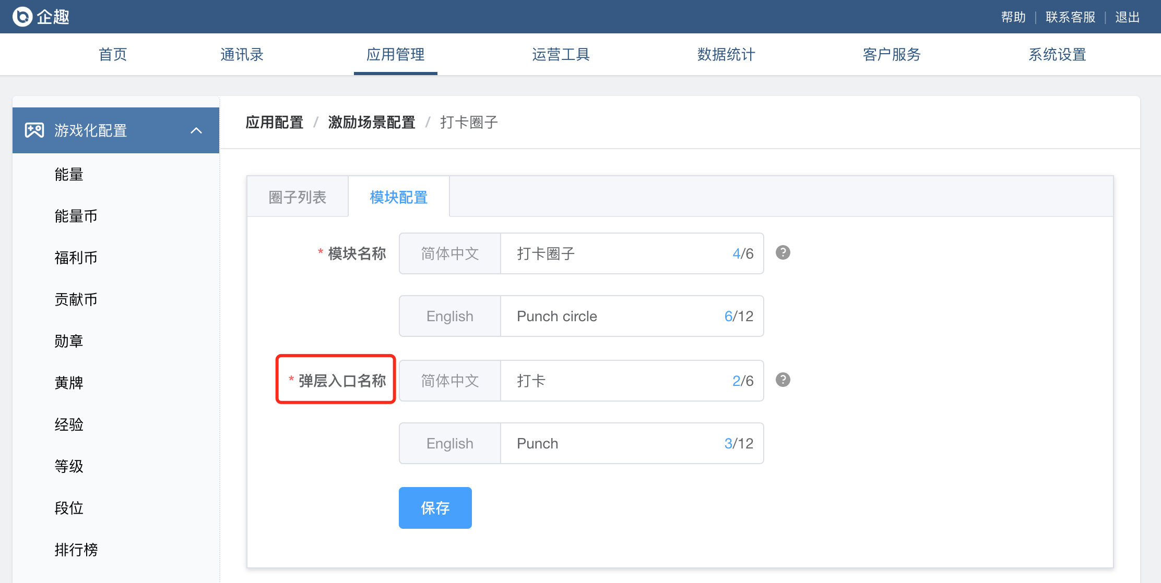Open 应用管理 in top navigation
This screenshot has width=1161, height=583.
click(x=395, y=54)
